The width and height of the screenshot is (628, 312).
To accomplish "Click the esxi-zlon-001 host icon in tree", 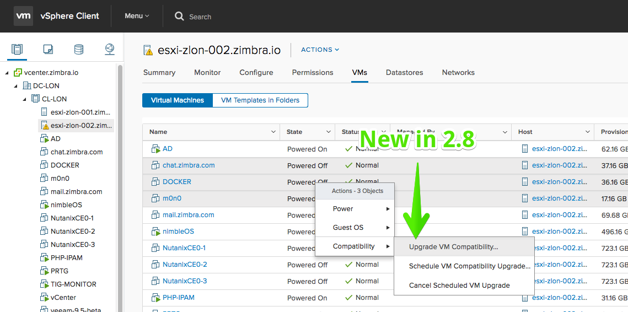I will pyautogui.click(x=45, y=112).
